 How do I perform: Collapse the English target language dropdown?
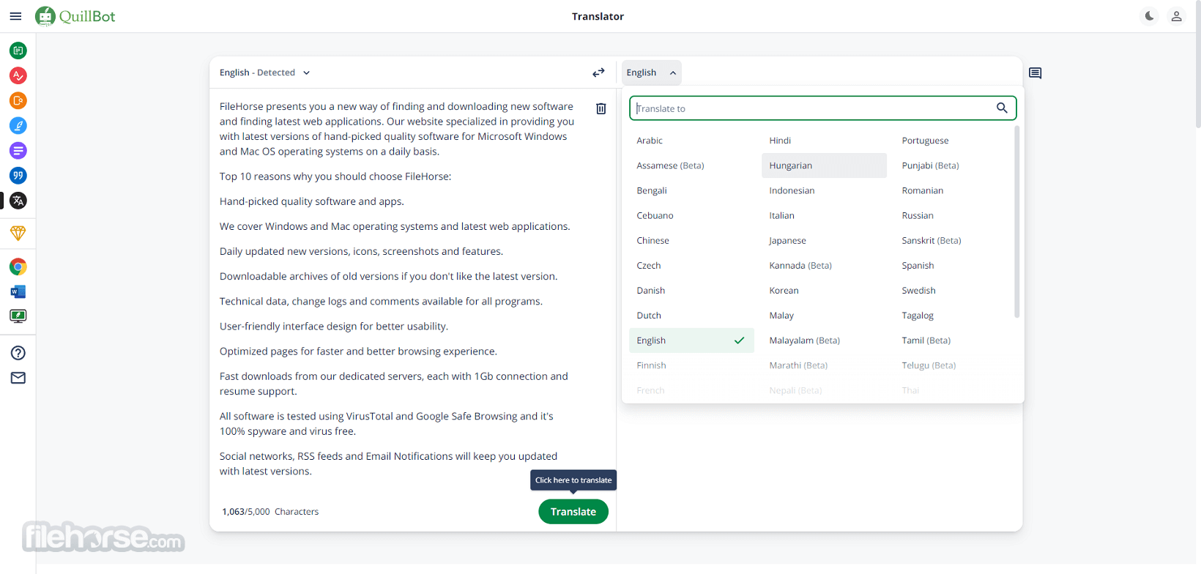coord(651,72)
